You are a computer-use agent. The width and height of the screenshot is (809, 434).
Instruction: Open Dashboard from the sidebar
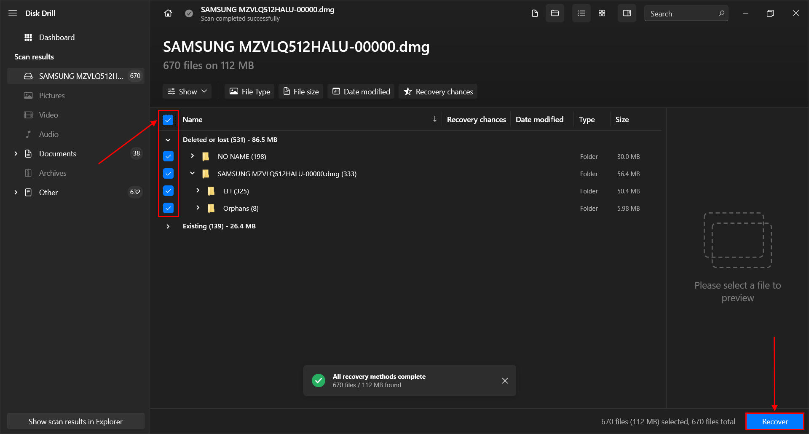pos(57,38)
